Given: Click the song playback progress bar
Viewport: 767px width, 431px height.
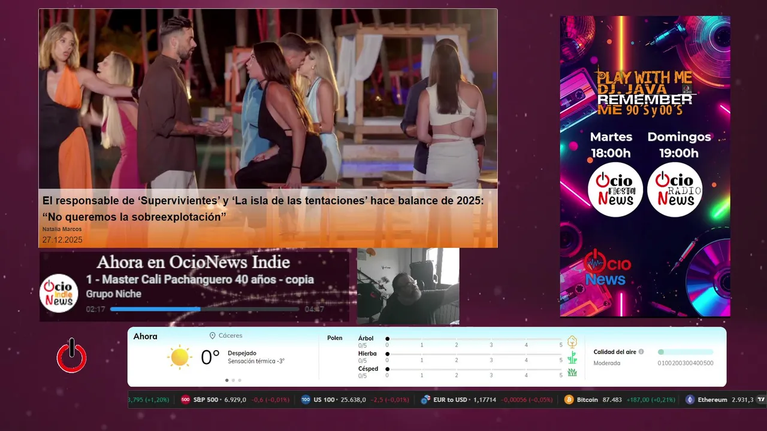Looking at the screenshot, I should pyautogui.click(x=204, y=309).
